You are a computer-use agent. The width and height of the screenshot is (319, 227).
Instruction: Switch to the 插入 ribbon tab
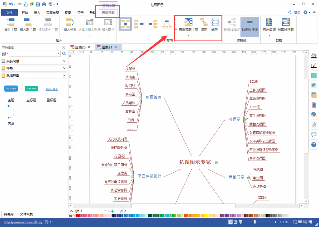37,13
